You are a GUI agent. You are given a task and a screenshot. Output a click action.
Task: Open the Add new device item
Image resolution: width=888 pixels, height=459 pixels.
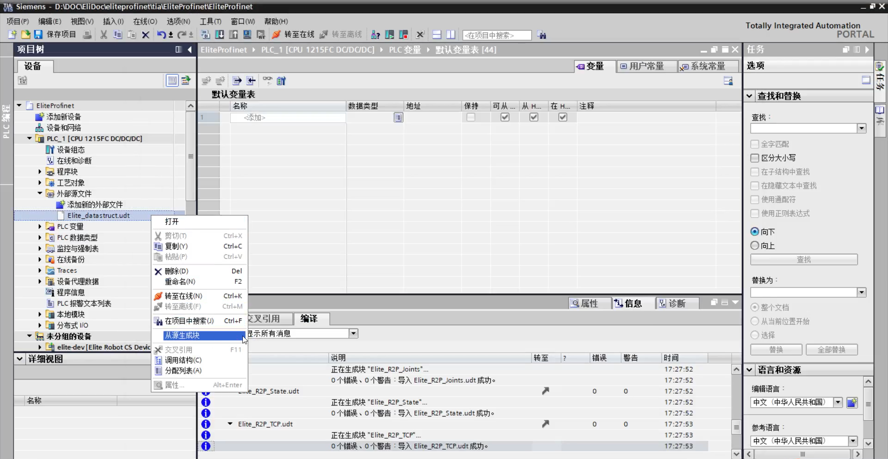pyautogui.click(x=63, y=117)
